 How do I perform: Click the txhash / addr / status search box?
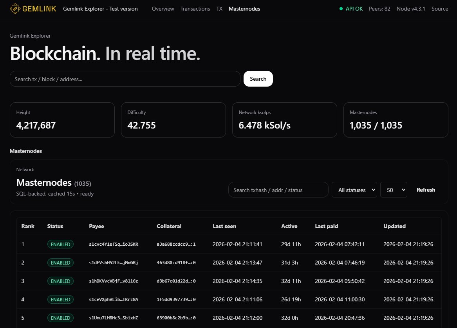click(278, 190)
